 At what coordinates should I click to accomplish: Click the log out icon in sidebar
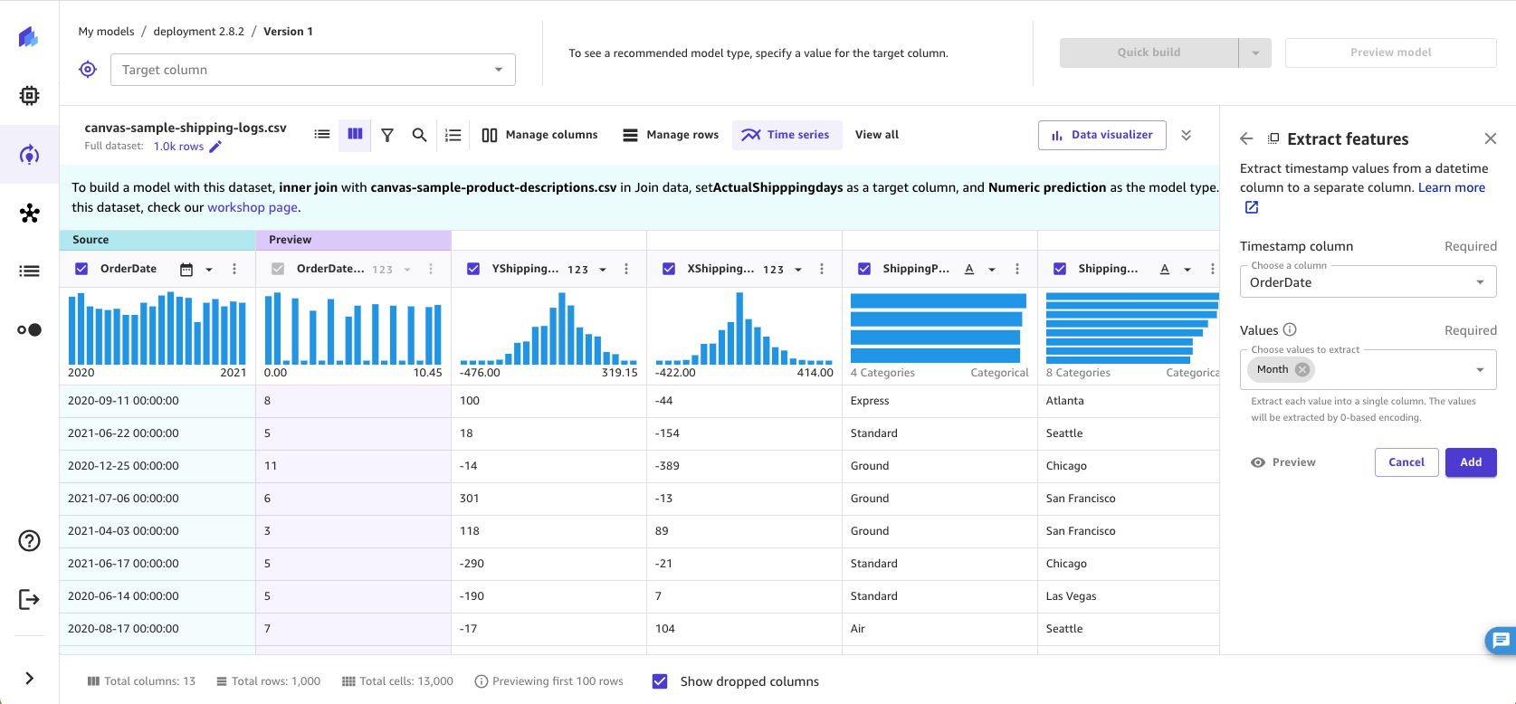[x=29, y=599]
